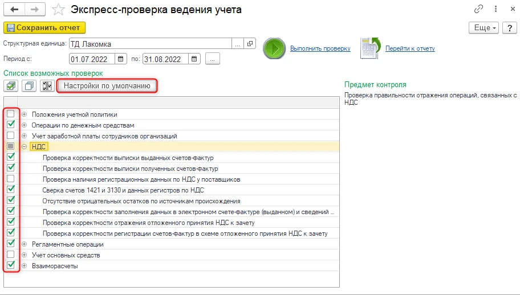This screenshot has width=520, height=295.
Task: Enable Учет основных средств checkbox
Action: (11, 254)
